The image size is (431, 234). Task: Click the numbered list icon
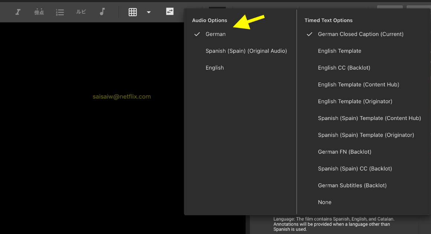(x=60, y=12)
